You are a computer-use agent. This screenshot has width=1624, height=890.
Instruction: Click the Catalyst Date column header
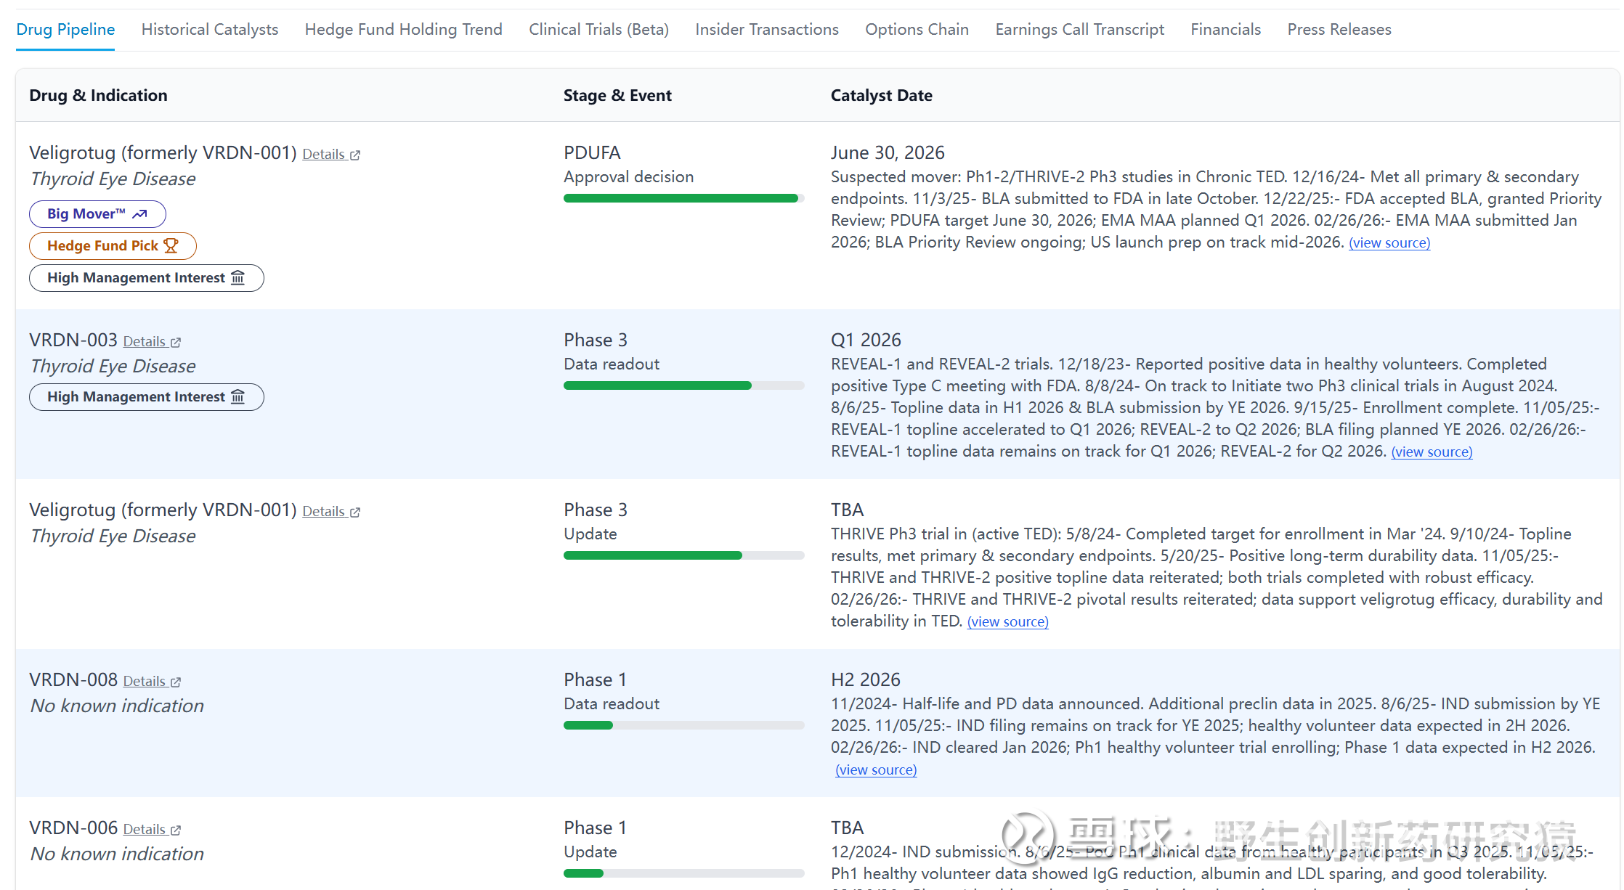[881, 96]
